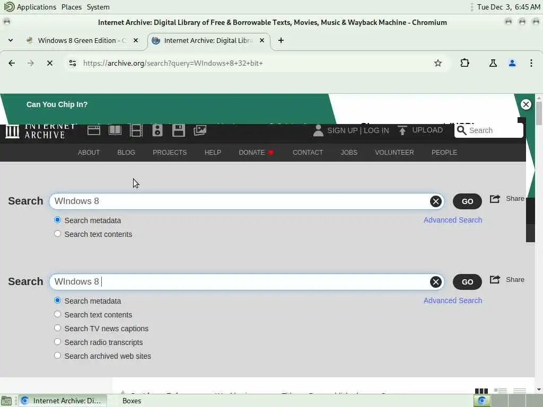
Task: Switch to Boxes in the taskbar
Action: pyautogui.click(x=132, y=401)
